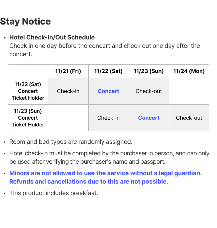
Task: Click the breakfast included note
Action: [x=54, y=193]
